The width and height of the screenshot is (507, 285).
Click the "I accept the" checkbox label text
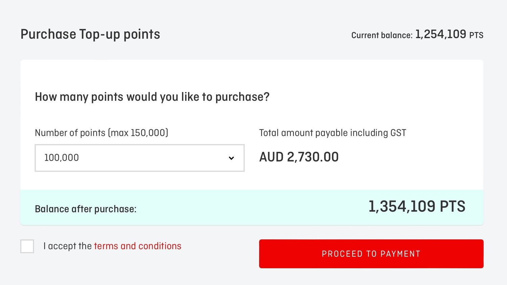pyautogui.click(x=68, y=246)
